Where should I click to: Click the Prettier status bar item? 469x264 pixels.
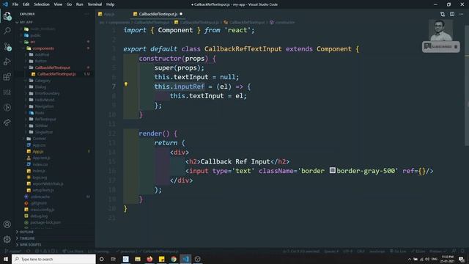point(437,251)
